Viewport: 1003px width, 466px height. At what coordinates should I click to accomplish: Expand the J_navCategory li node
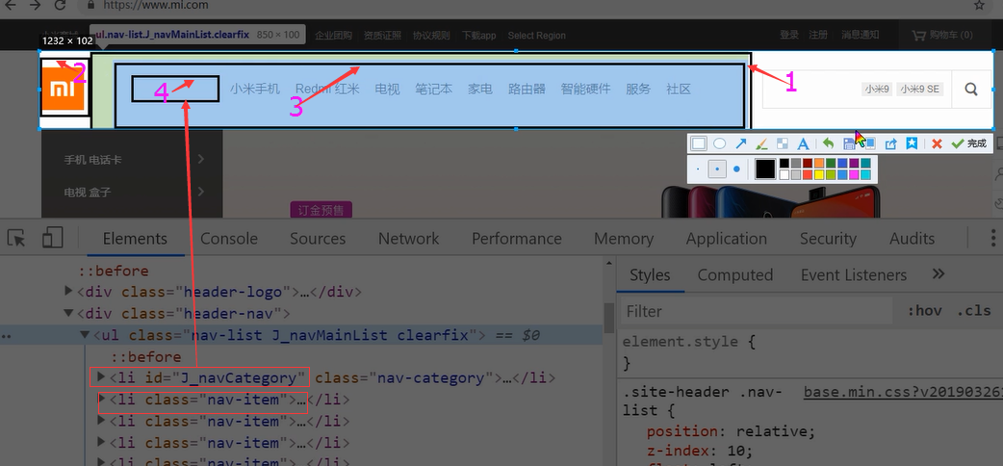[100, 377]
